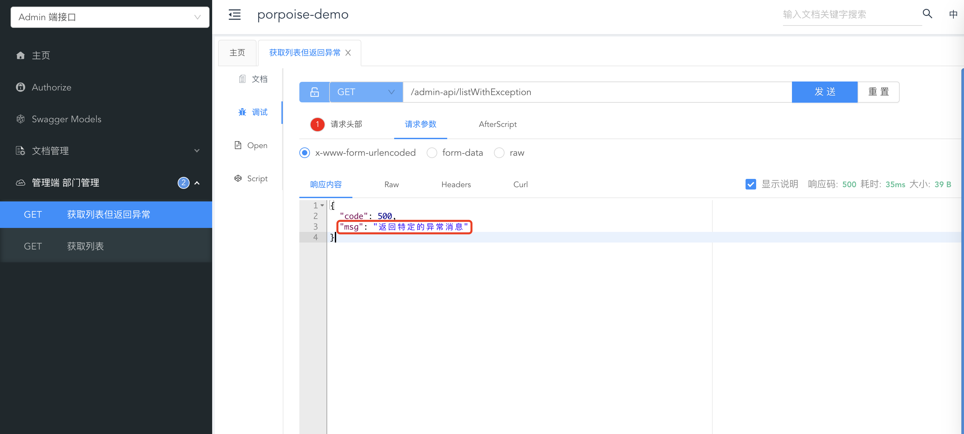This screenshot has width=964, height=434.
Task: Select x-www-form-urlencoded radio button
Action: [305, 153]
